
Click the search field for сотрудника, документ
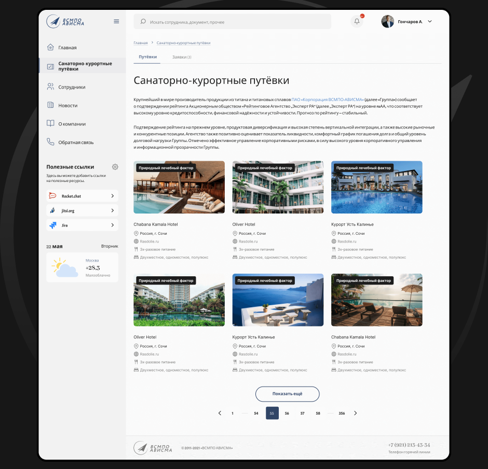pos(234,22)
